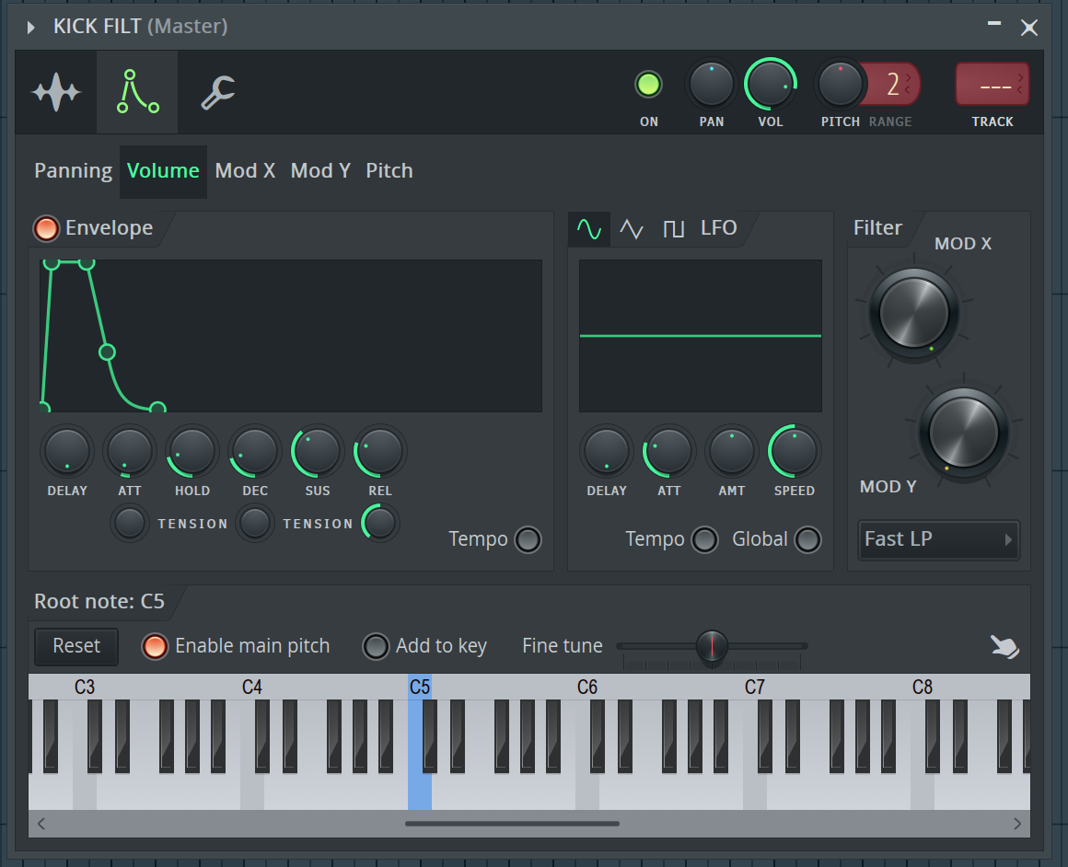Click the Reset root note button

pyautogui.click(x=76, y=646)
